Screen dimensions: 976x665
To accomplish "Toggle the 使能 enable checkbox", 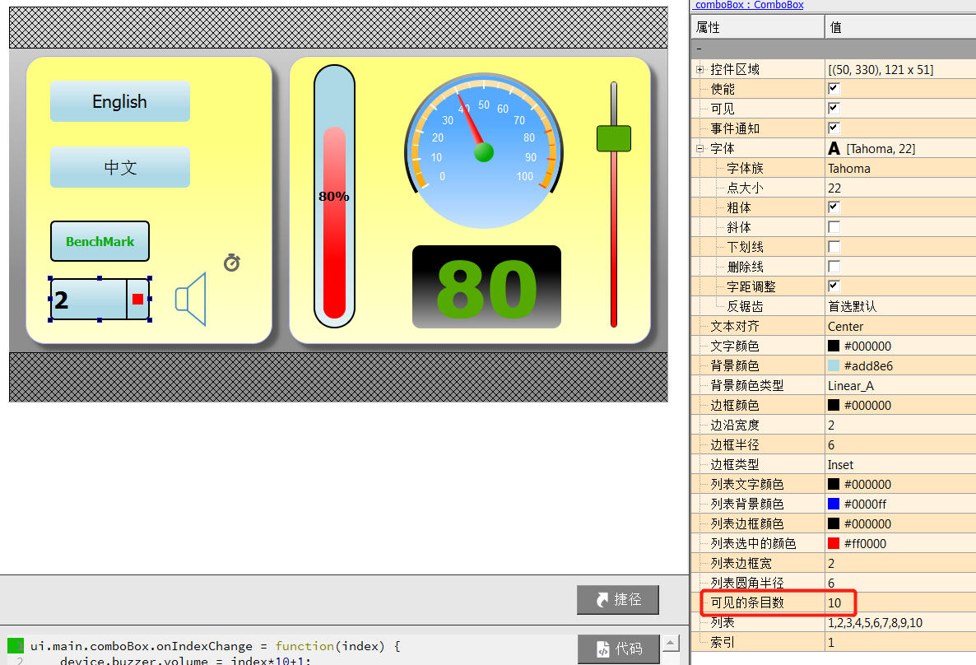I will click(834, 89).
